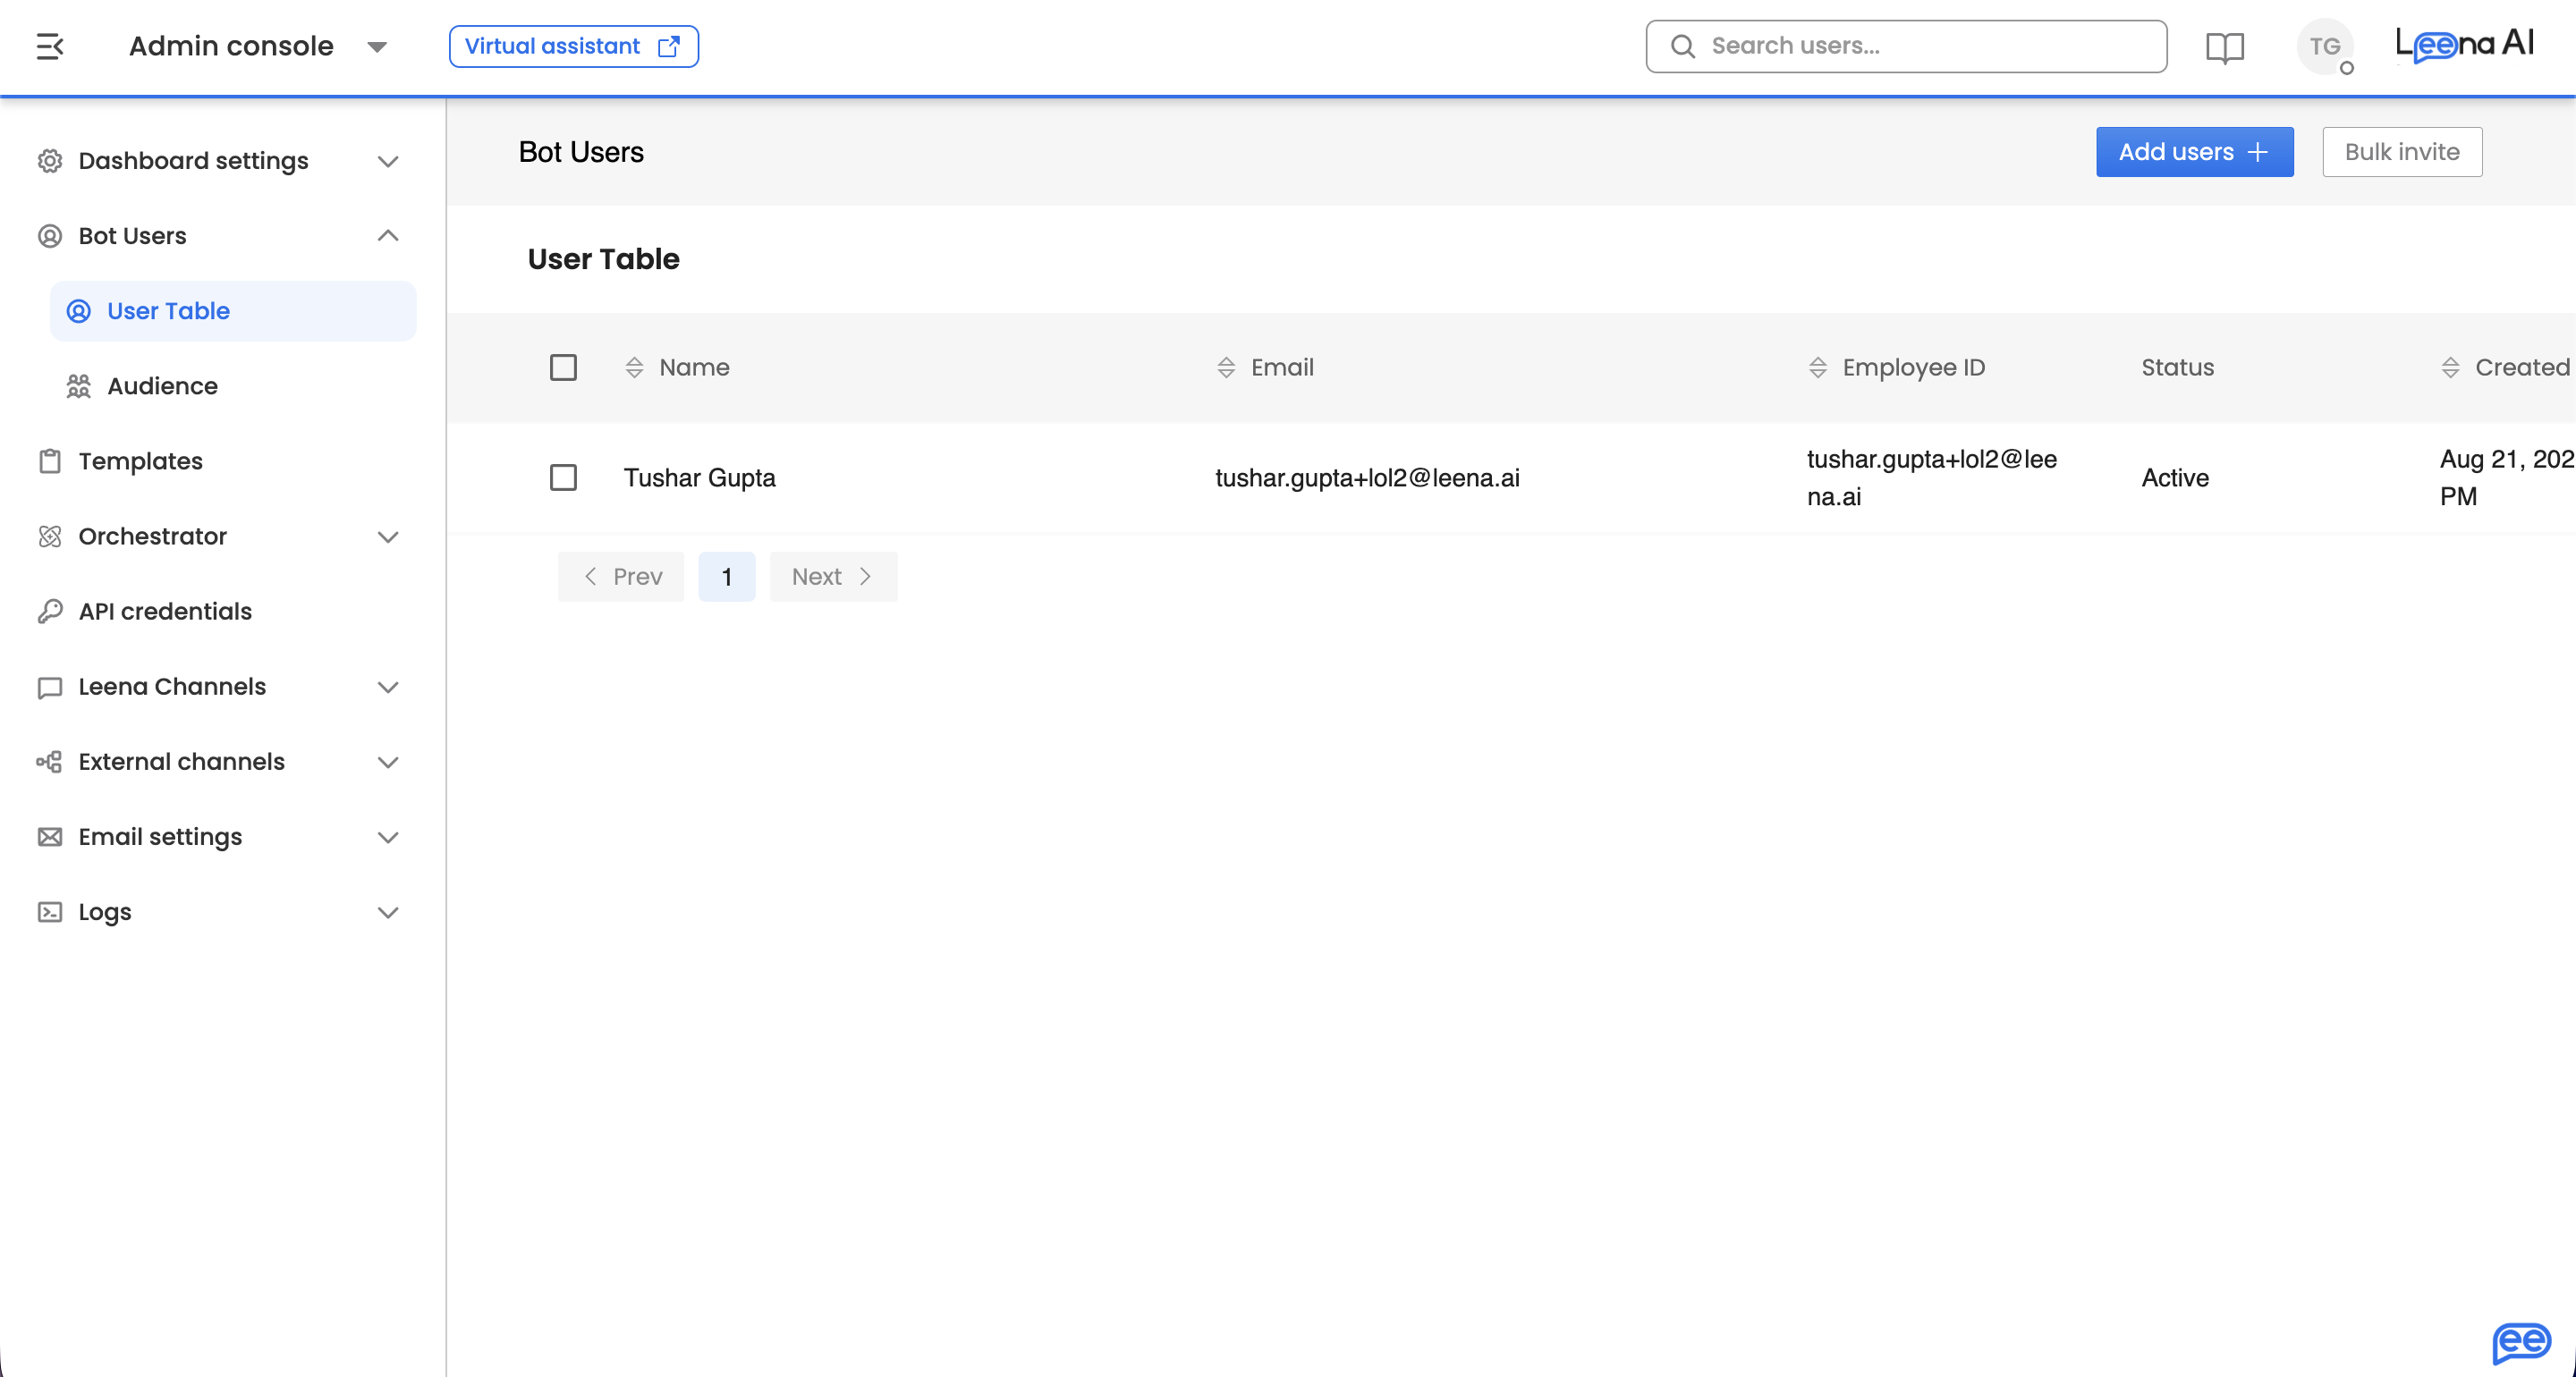Click the Tushar Gupta name cell
Screen dimensions: 2576x1377
pyautogui.click(x=699, y=478)
